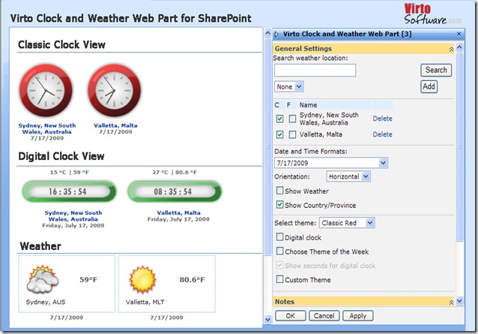Click the Sydney digital clock 16:35:54
Screen dimensions: 478x334
69,191
